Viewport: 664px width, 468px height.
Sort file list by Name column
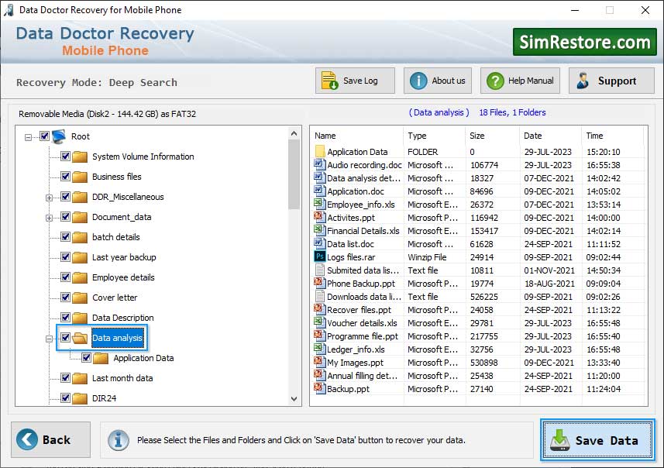357,136
